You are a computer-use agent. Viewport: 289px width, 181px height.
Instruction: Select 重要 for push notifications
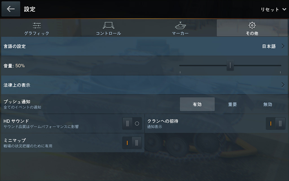(233, 104)
